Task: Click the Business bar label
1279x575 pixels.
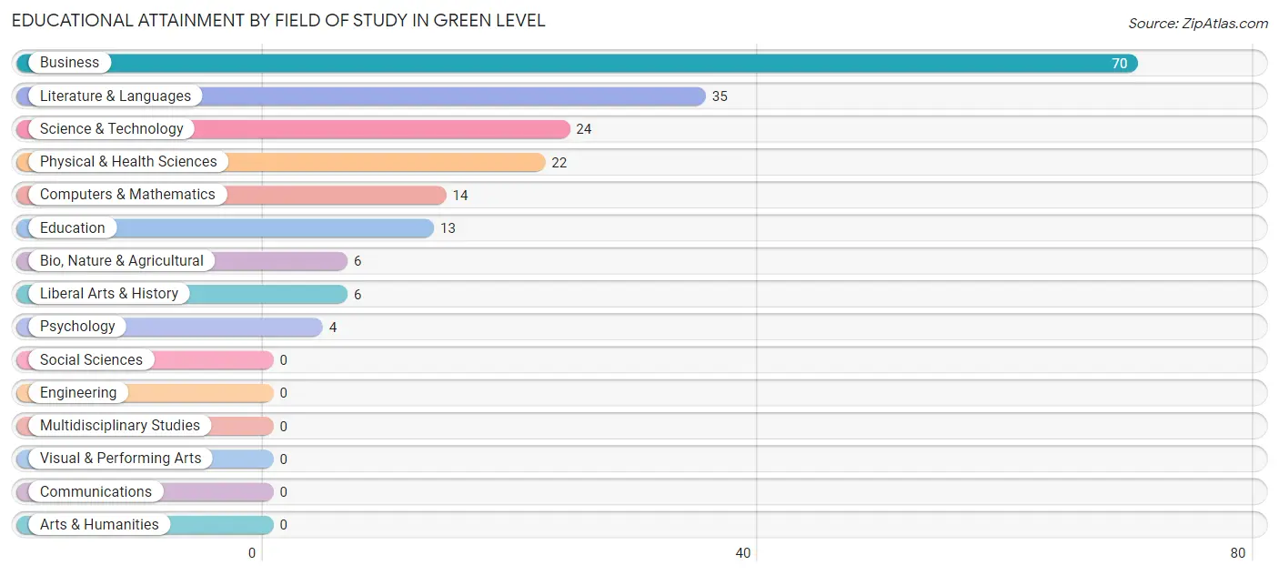Action: 69,63
